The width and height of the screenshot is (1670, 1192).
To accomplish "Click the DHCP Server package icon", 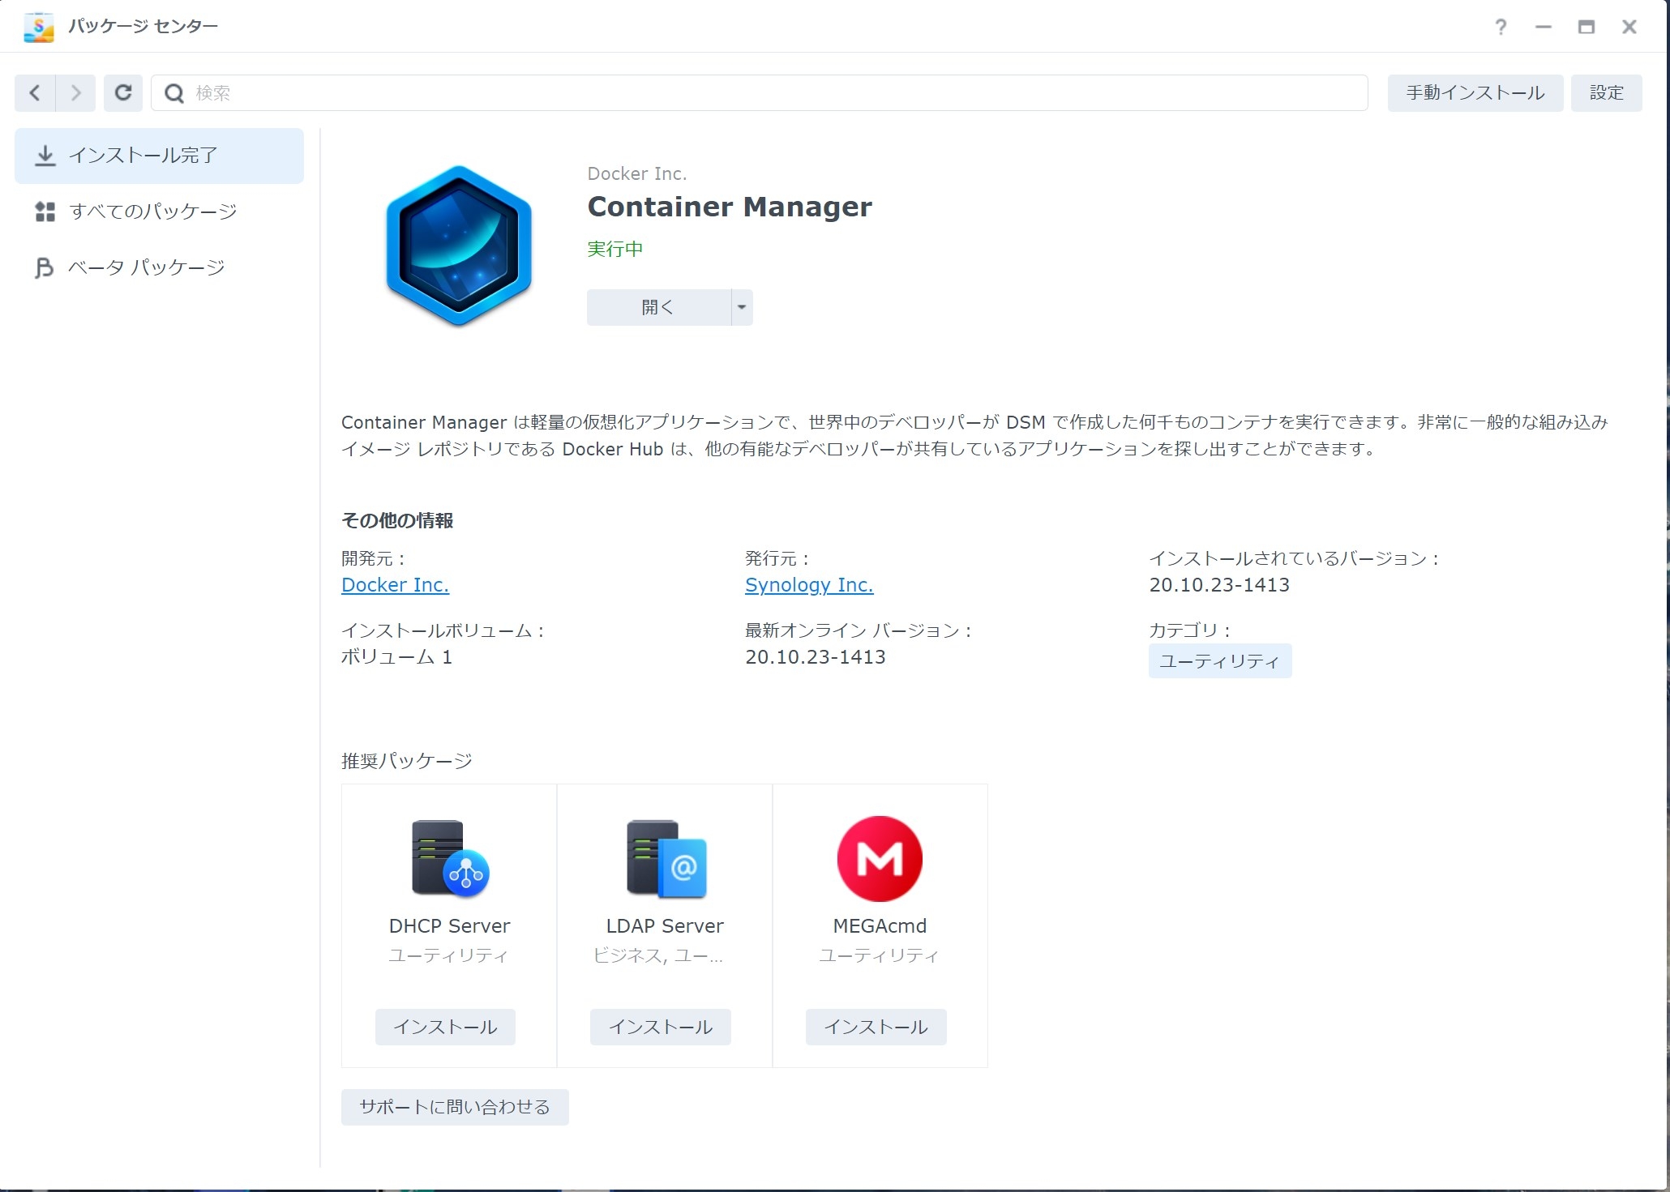I will (450, 859).
